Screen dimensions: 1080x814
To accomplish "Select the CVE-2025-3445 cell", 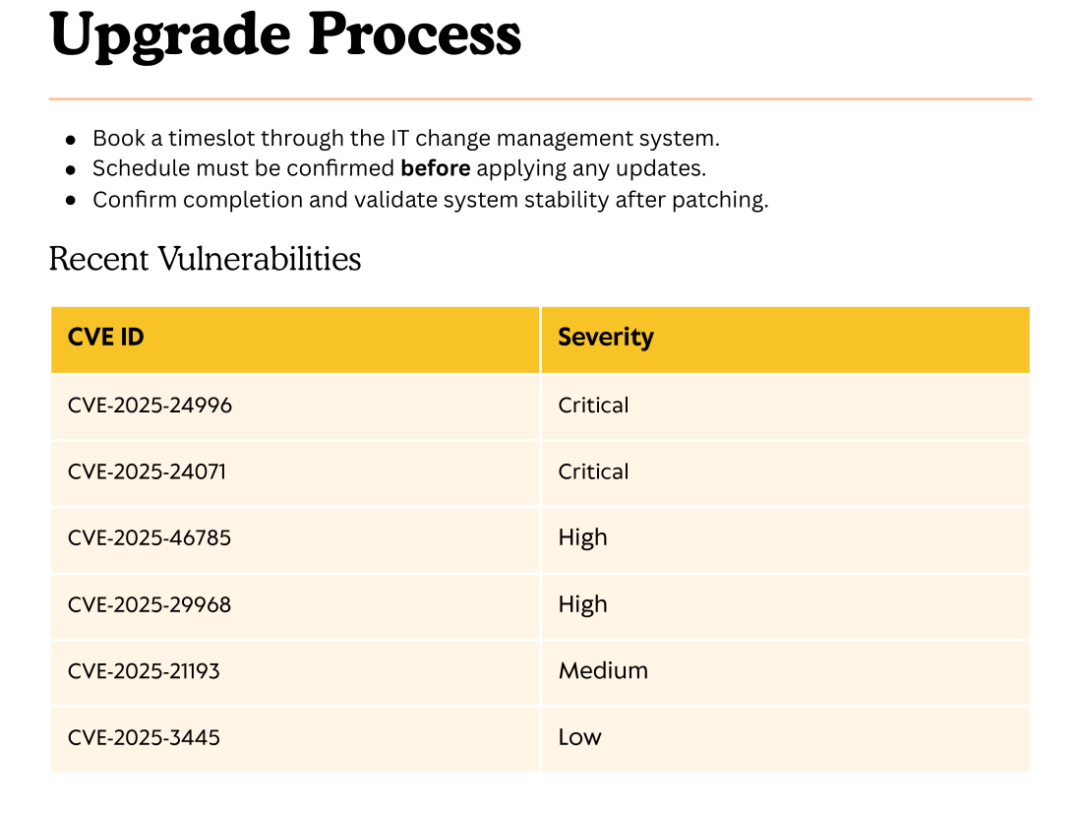I will (145, 737).
